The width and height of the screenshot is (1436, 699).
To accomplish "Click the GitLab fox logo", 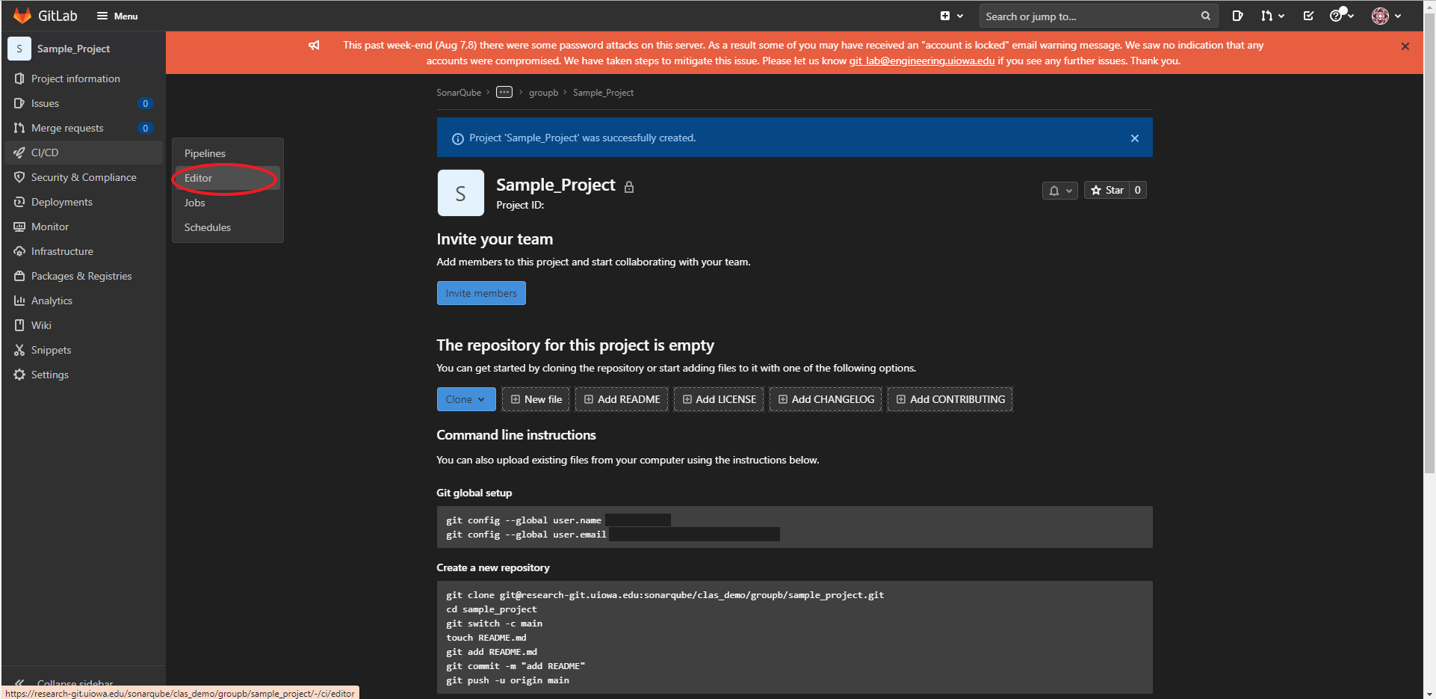I will (22, 16).
